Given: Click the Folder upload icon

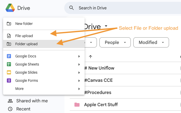Looking at the screenshot, I should [x=9, y=44].
